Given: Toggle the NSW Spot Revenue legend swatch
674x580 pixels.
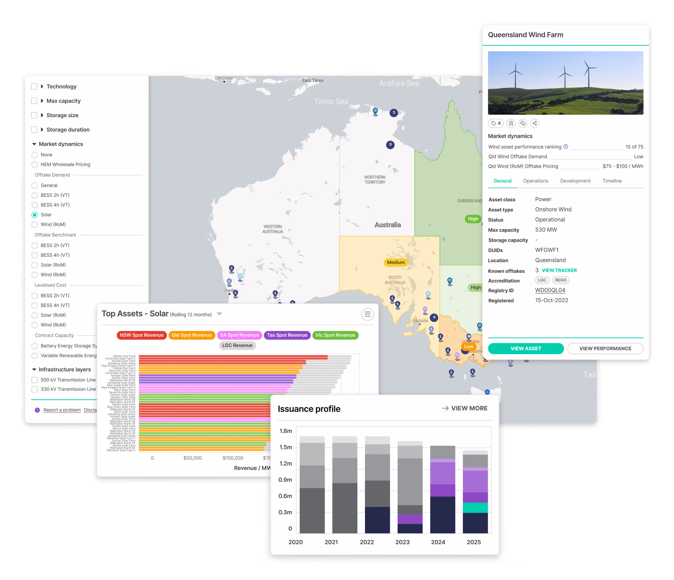Looking at the screenshot, I should tap(141, 335).
